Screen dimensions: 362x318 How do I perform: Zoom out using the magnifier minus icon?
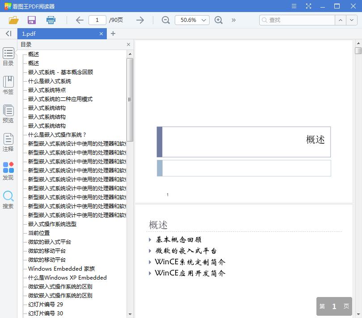[x=165, y=20]
